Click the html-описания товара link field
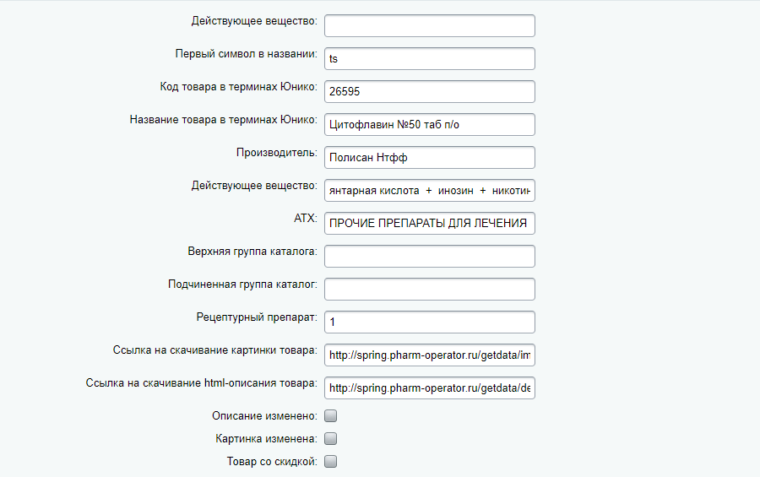 [430, 388]
